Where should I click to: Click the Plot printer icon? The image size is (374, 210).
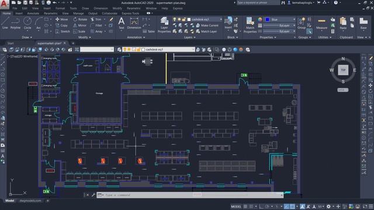point(49,2)
